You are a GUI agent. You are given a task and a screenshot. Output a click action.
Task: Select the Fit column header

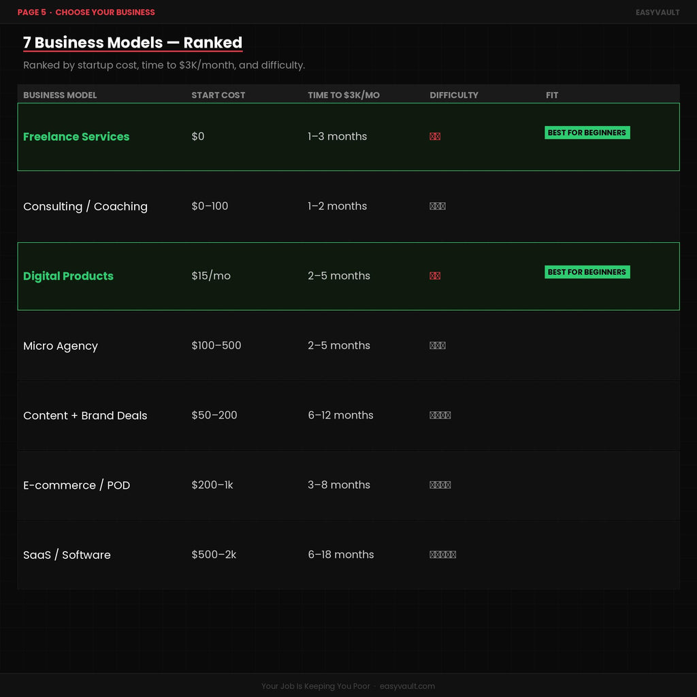(551, 95)
